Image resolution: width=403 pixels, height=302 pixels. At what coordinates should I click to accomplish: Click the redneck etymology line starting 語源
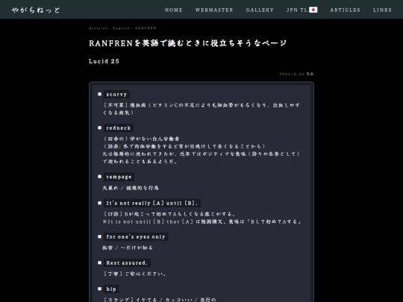pyautogui.click(x=184, y=146)
